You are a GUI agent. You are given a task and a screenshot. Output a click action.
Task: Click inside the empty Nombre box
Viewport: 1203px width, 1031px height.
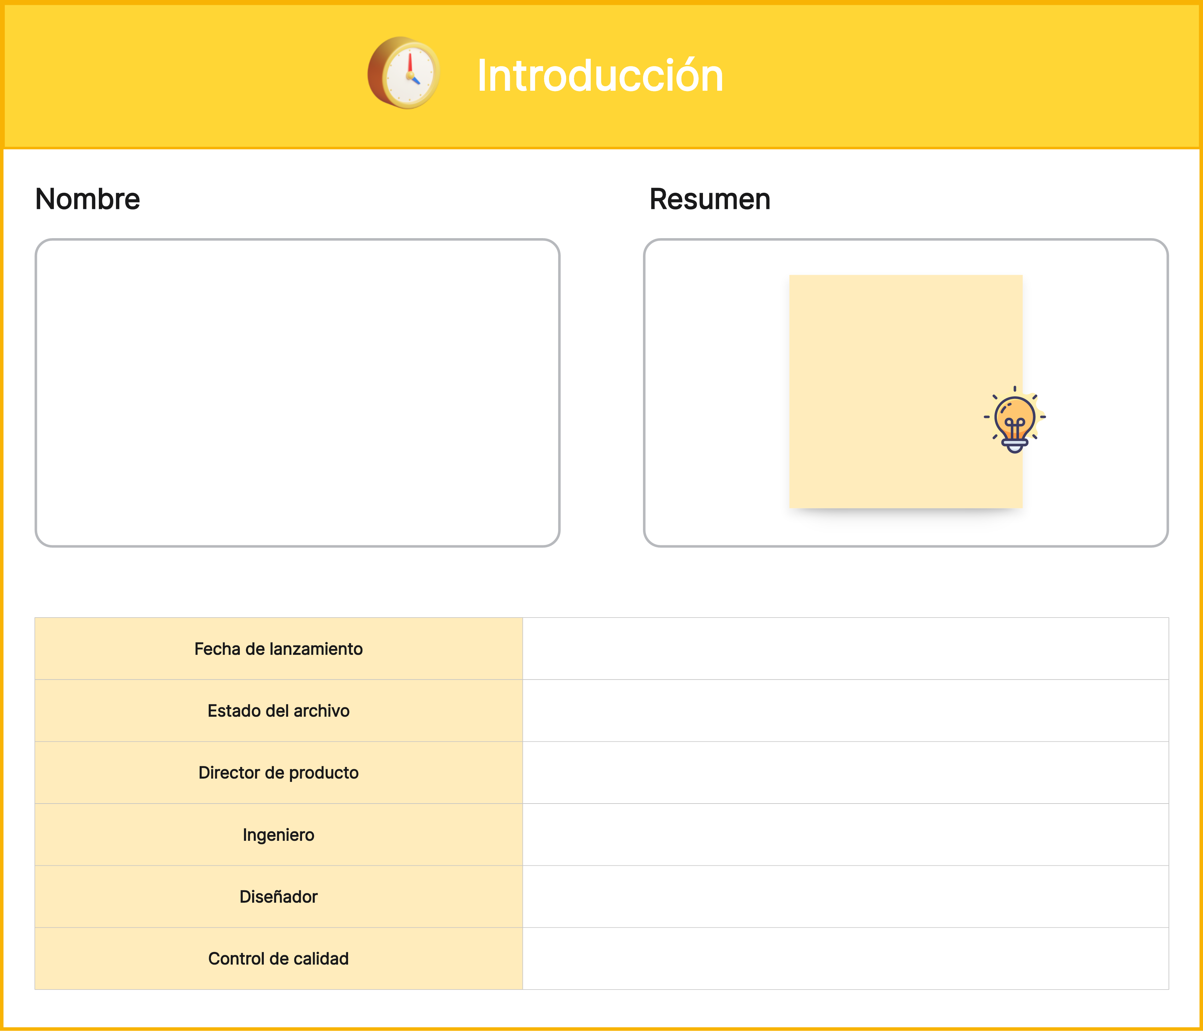coord(297,393)
